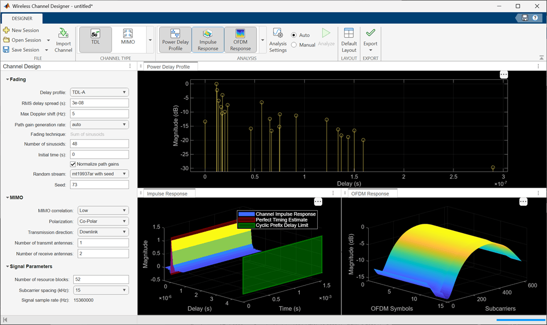Click the Number of receive antennas field
547x325 pixels.
[x=103, y=254]
